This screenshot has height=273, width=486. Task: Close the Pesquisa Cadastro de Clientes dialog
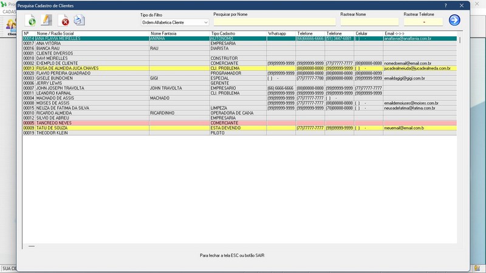click(x=462, y=5)
